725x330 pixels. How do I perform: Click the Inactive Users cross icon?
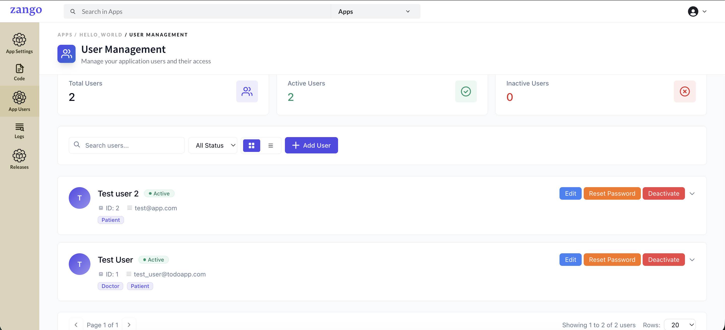tap(685, 91)
